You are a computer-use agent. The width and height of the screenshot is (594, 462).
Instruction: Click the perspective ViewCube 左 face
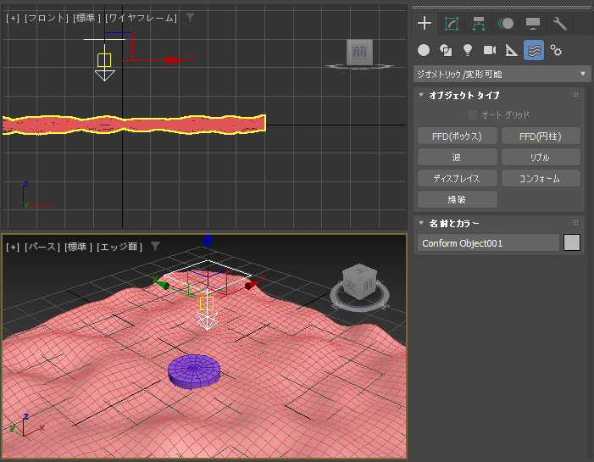point(351,286)
